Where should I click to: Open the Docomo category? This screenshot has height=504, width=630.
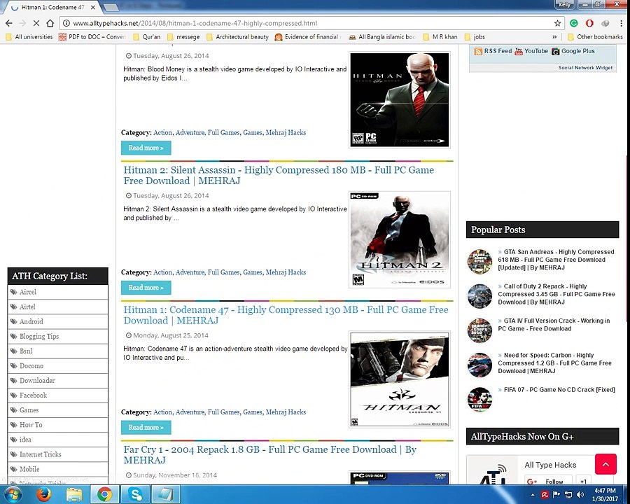tap(57, 365)
